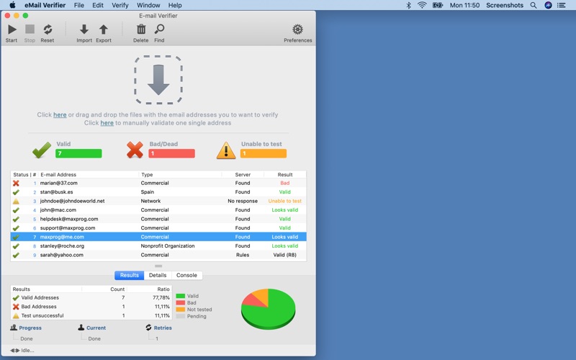Click the Valid Addresses results row
This screenshot has height=360, width=576.
pyautogui.click(x=91, y=297)
